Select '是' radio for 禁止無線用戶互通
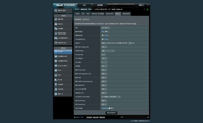This screenshot has height=123, width=203. pyautogui.click(x=102, y=39)
